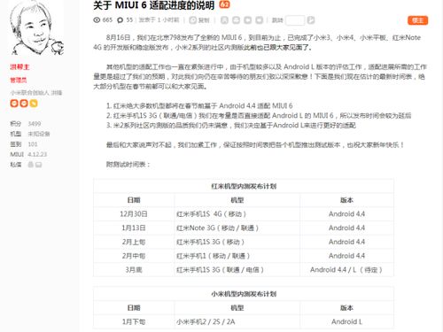Viewport: 443px width, 332px height.
Task: Click the 2月上旬 date cell
Action: tap(134, 242)
